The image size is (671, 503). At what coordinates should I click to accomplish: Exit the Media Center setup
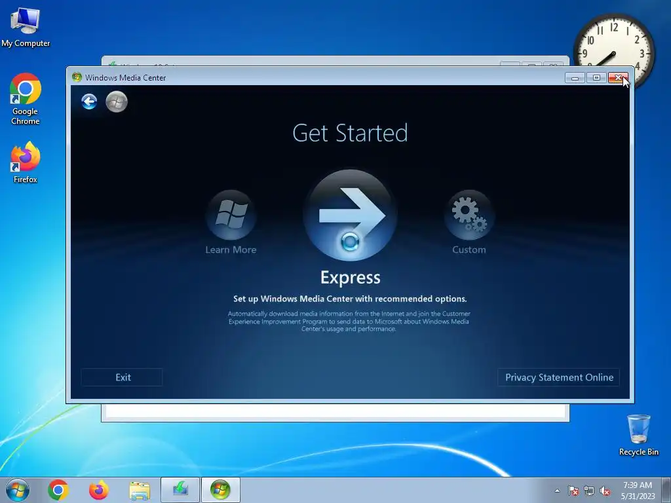coord(122,377)
